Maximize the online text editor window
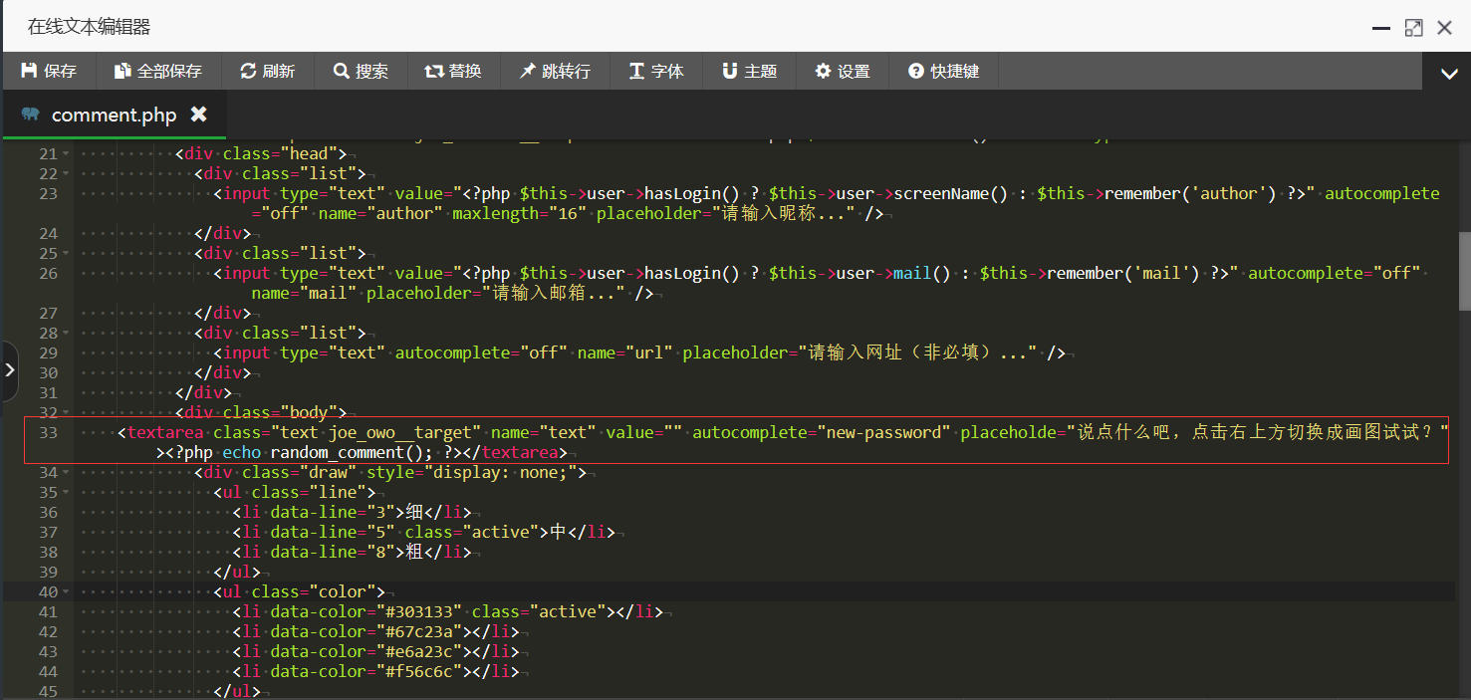 pyautogui.click(x=1413, y=28)
